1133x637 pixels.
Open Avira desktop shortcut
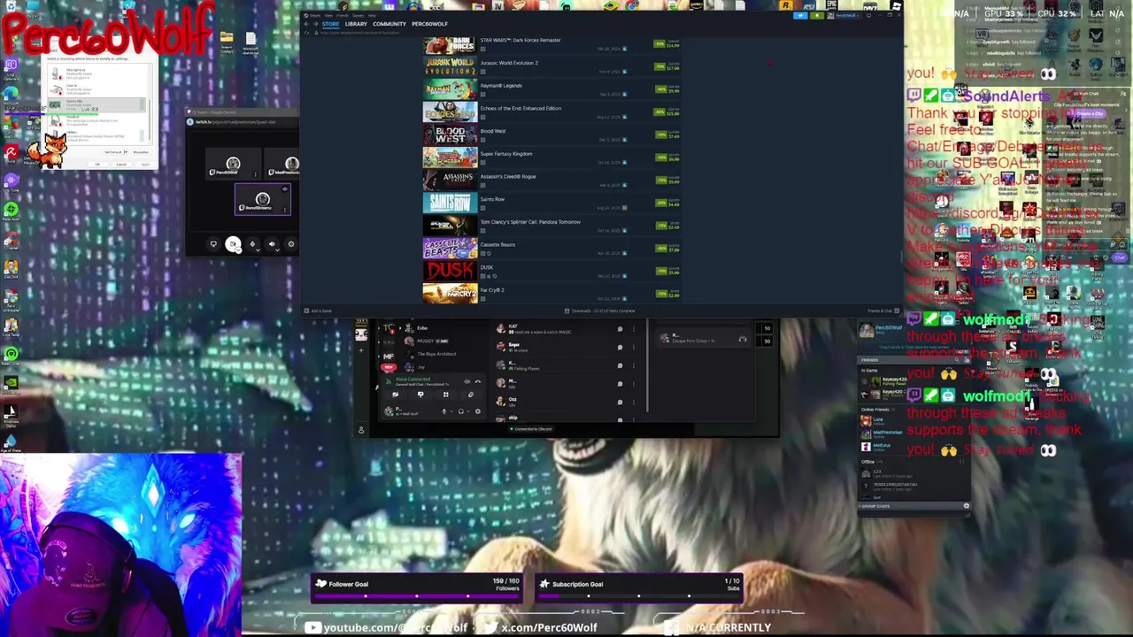coord(11,154)
